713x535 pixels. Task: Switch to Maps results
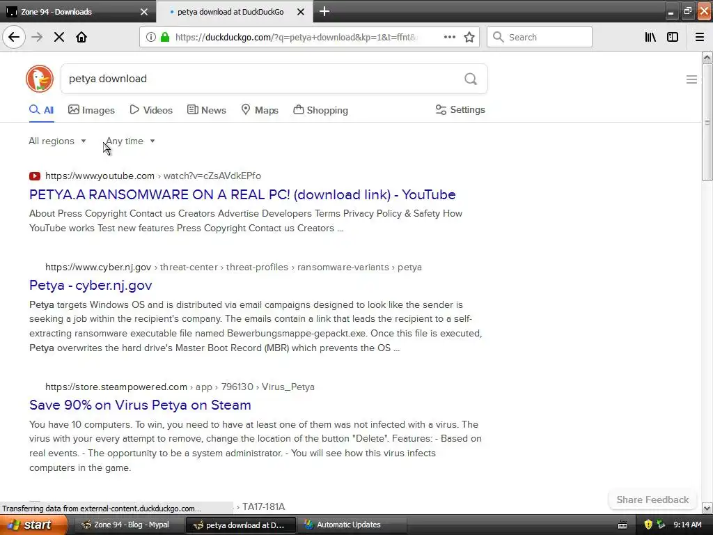click(x=259, y=110)
